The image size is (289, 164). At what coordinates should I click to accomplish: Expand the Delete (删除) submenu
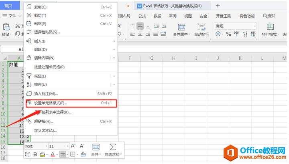(71, 49)
